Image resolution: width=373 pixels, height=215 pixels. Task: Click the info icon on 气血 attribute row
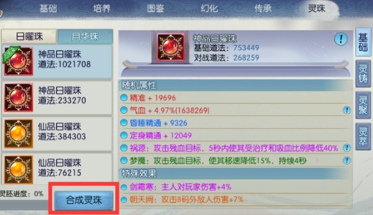[346, 110]
